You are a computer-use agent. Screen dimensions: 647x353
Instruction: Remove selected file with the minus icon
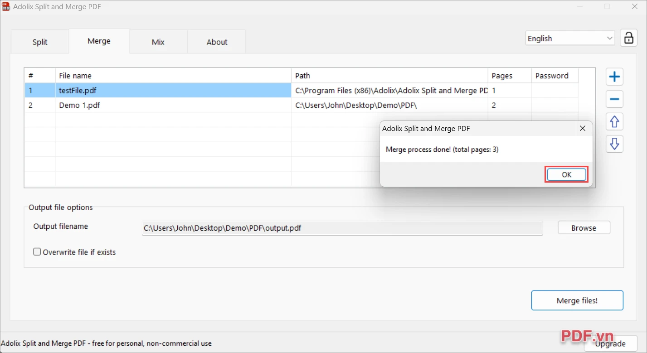[x=614, y=99]
